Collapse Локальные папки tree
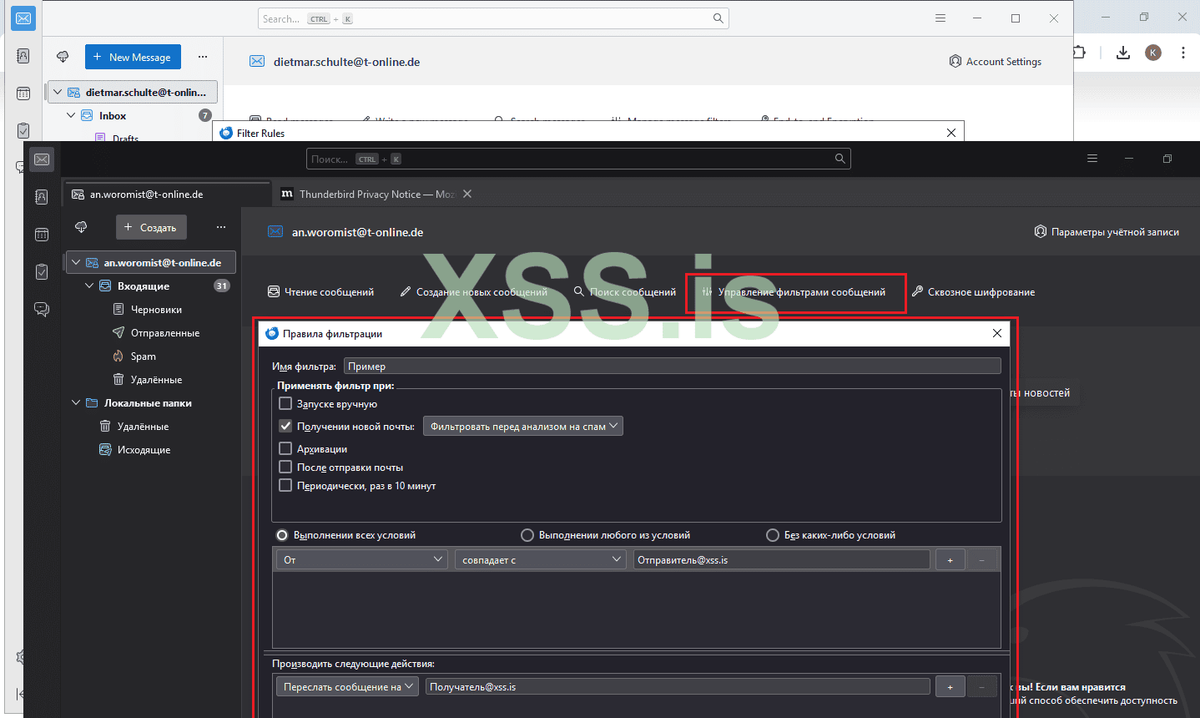 click(x=76, y=402)
